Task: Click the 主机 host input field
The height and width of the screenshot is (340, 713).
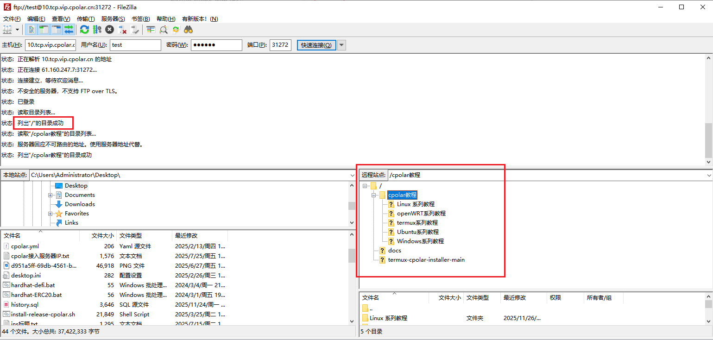Action: [x=50, y=45]
